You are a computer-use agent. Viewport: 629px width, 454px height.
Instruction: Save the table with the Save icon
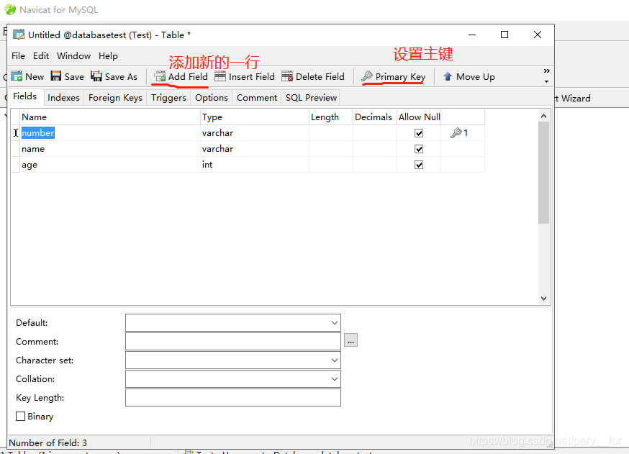pos(56,76)
